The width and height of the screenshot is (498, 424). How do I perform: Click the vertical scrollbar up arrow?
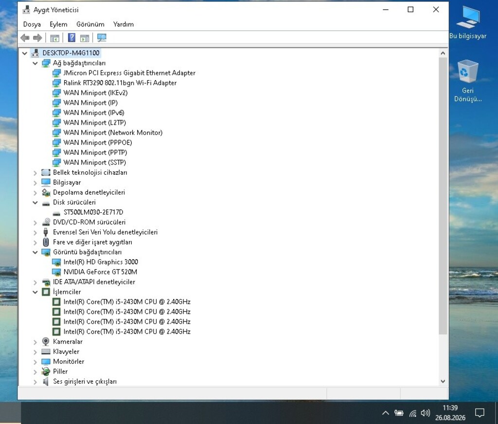(443, 53)
